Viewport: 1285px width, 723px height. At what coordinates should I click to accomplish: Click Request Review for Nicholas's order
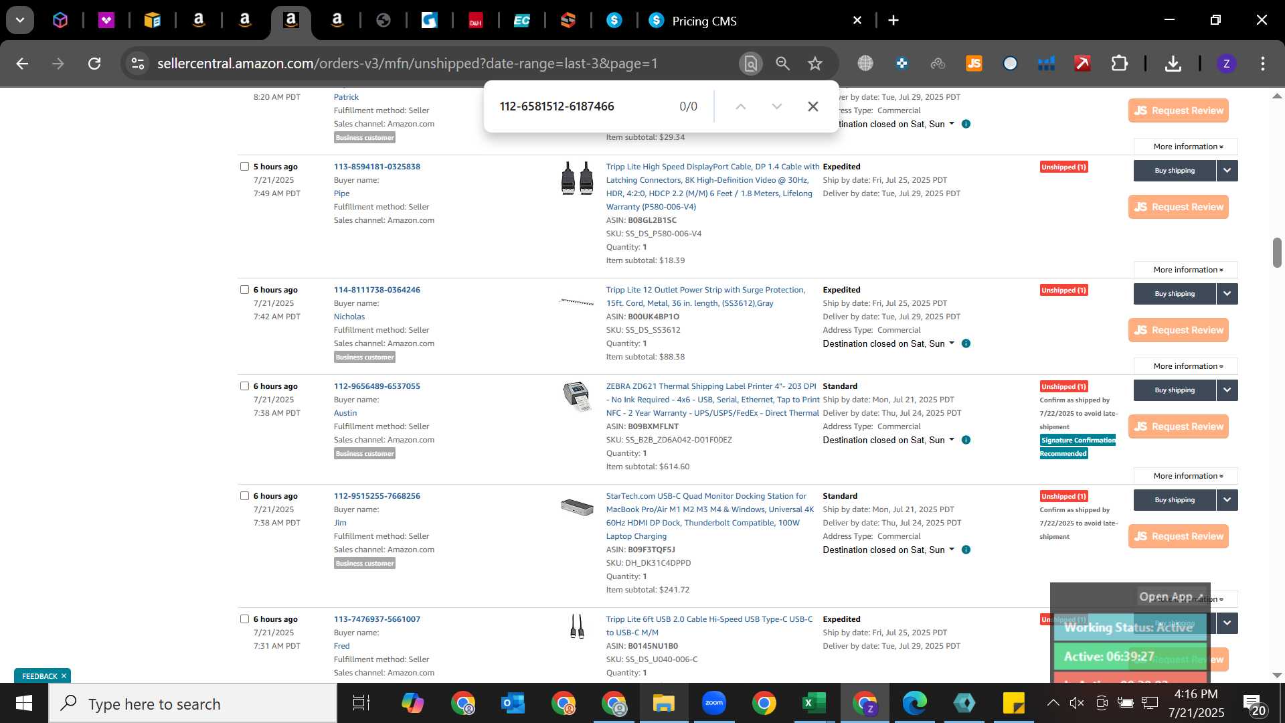(x=1178, y=330)
